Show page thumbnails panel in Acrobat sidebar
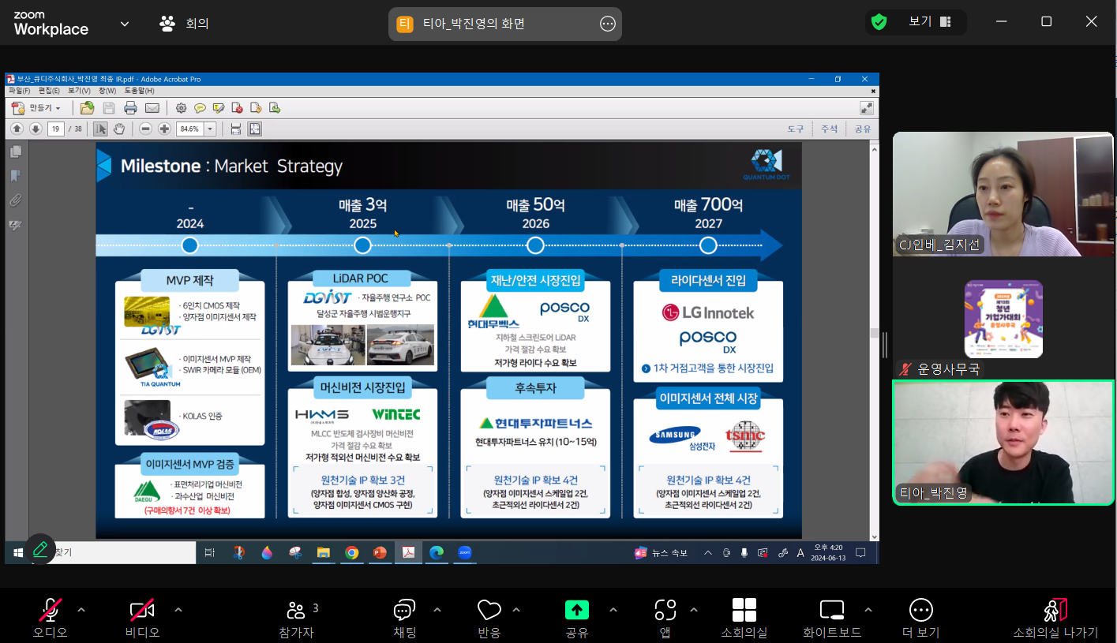 [15, 152]
